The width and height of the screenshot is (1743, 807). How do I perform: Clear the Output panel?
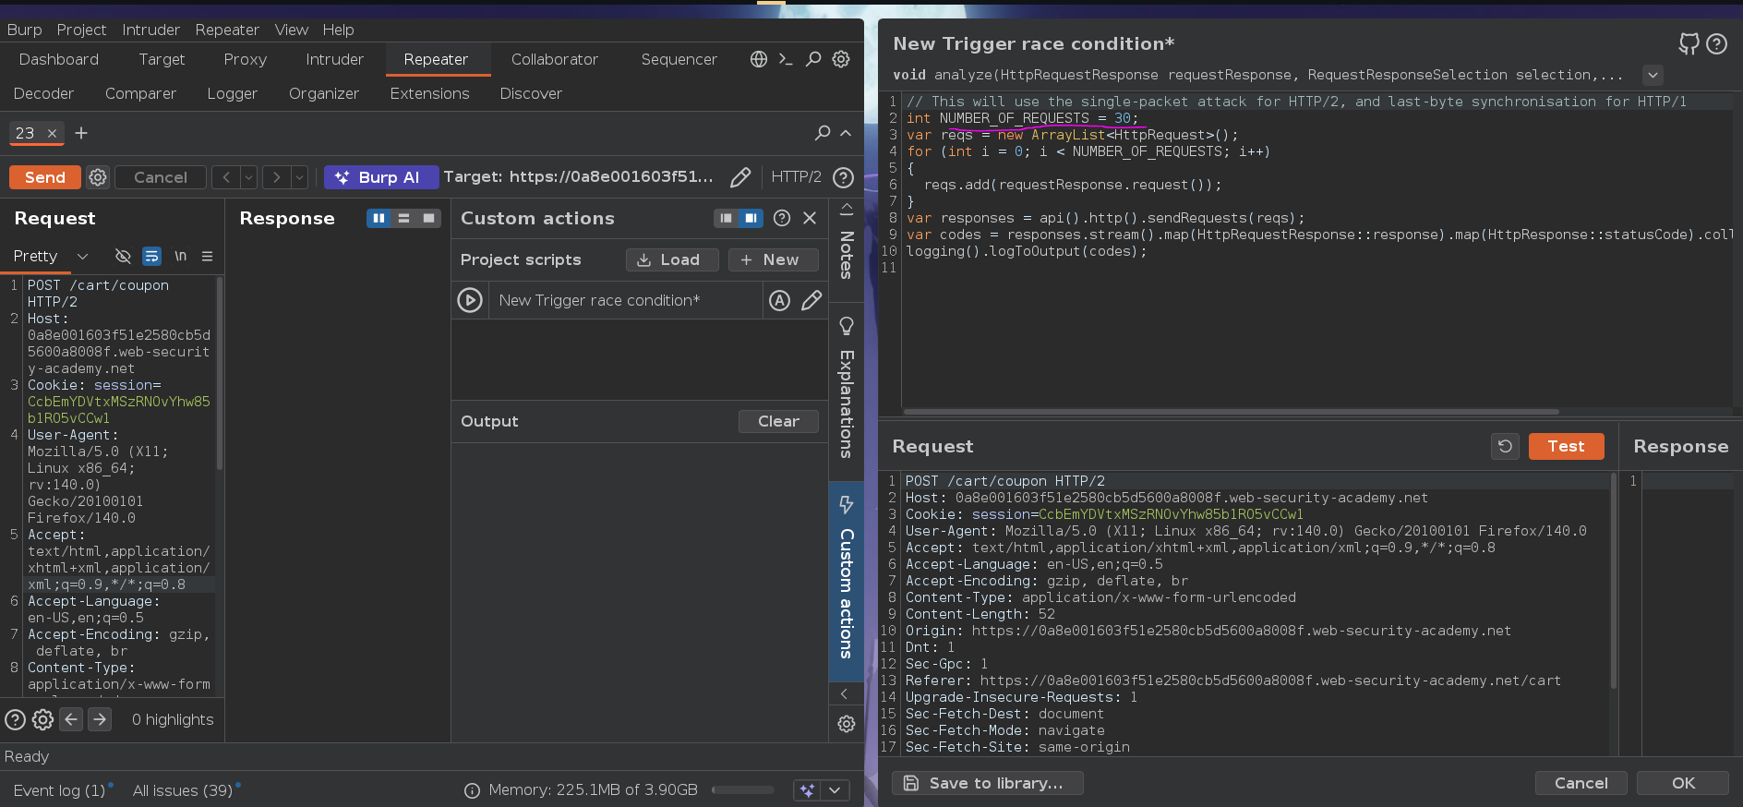click(x=778, y=421)
